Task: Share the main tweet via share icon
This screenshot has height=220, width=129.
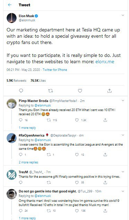Action: pyautogui.click(x=109, y=91)
